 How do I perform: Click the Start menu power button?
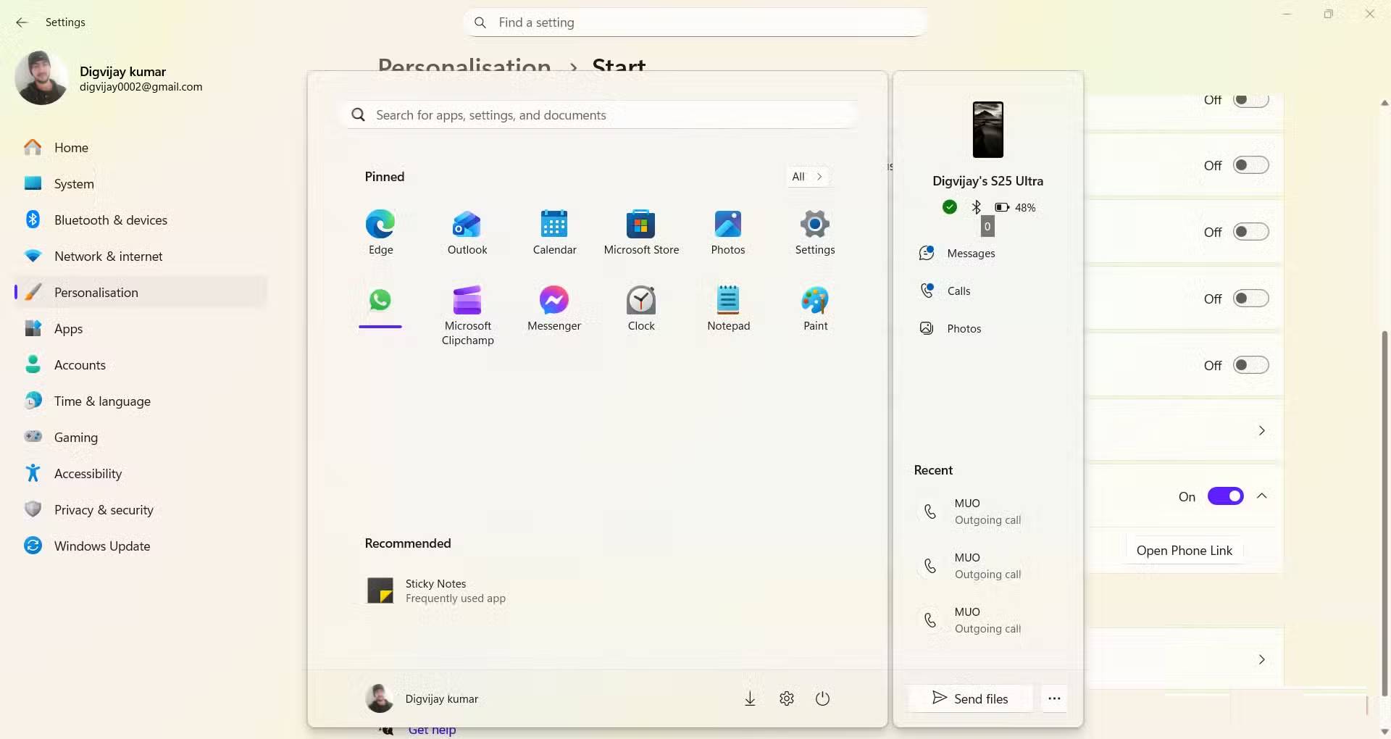[822, 698]
